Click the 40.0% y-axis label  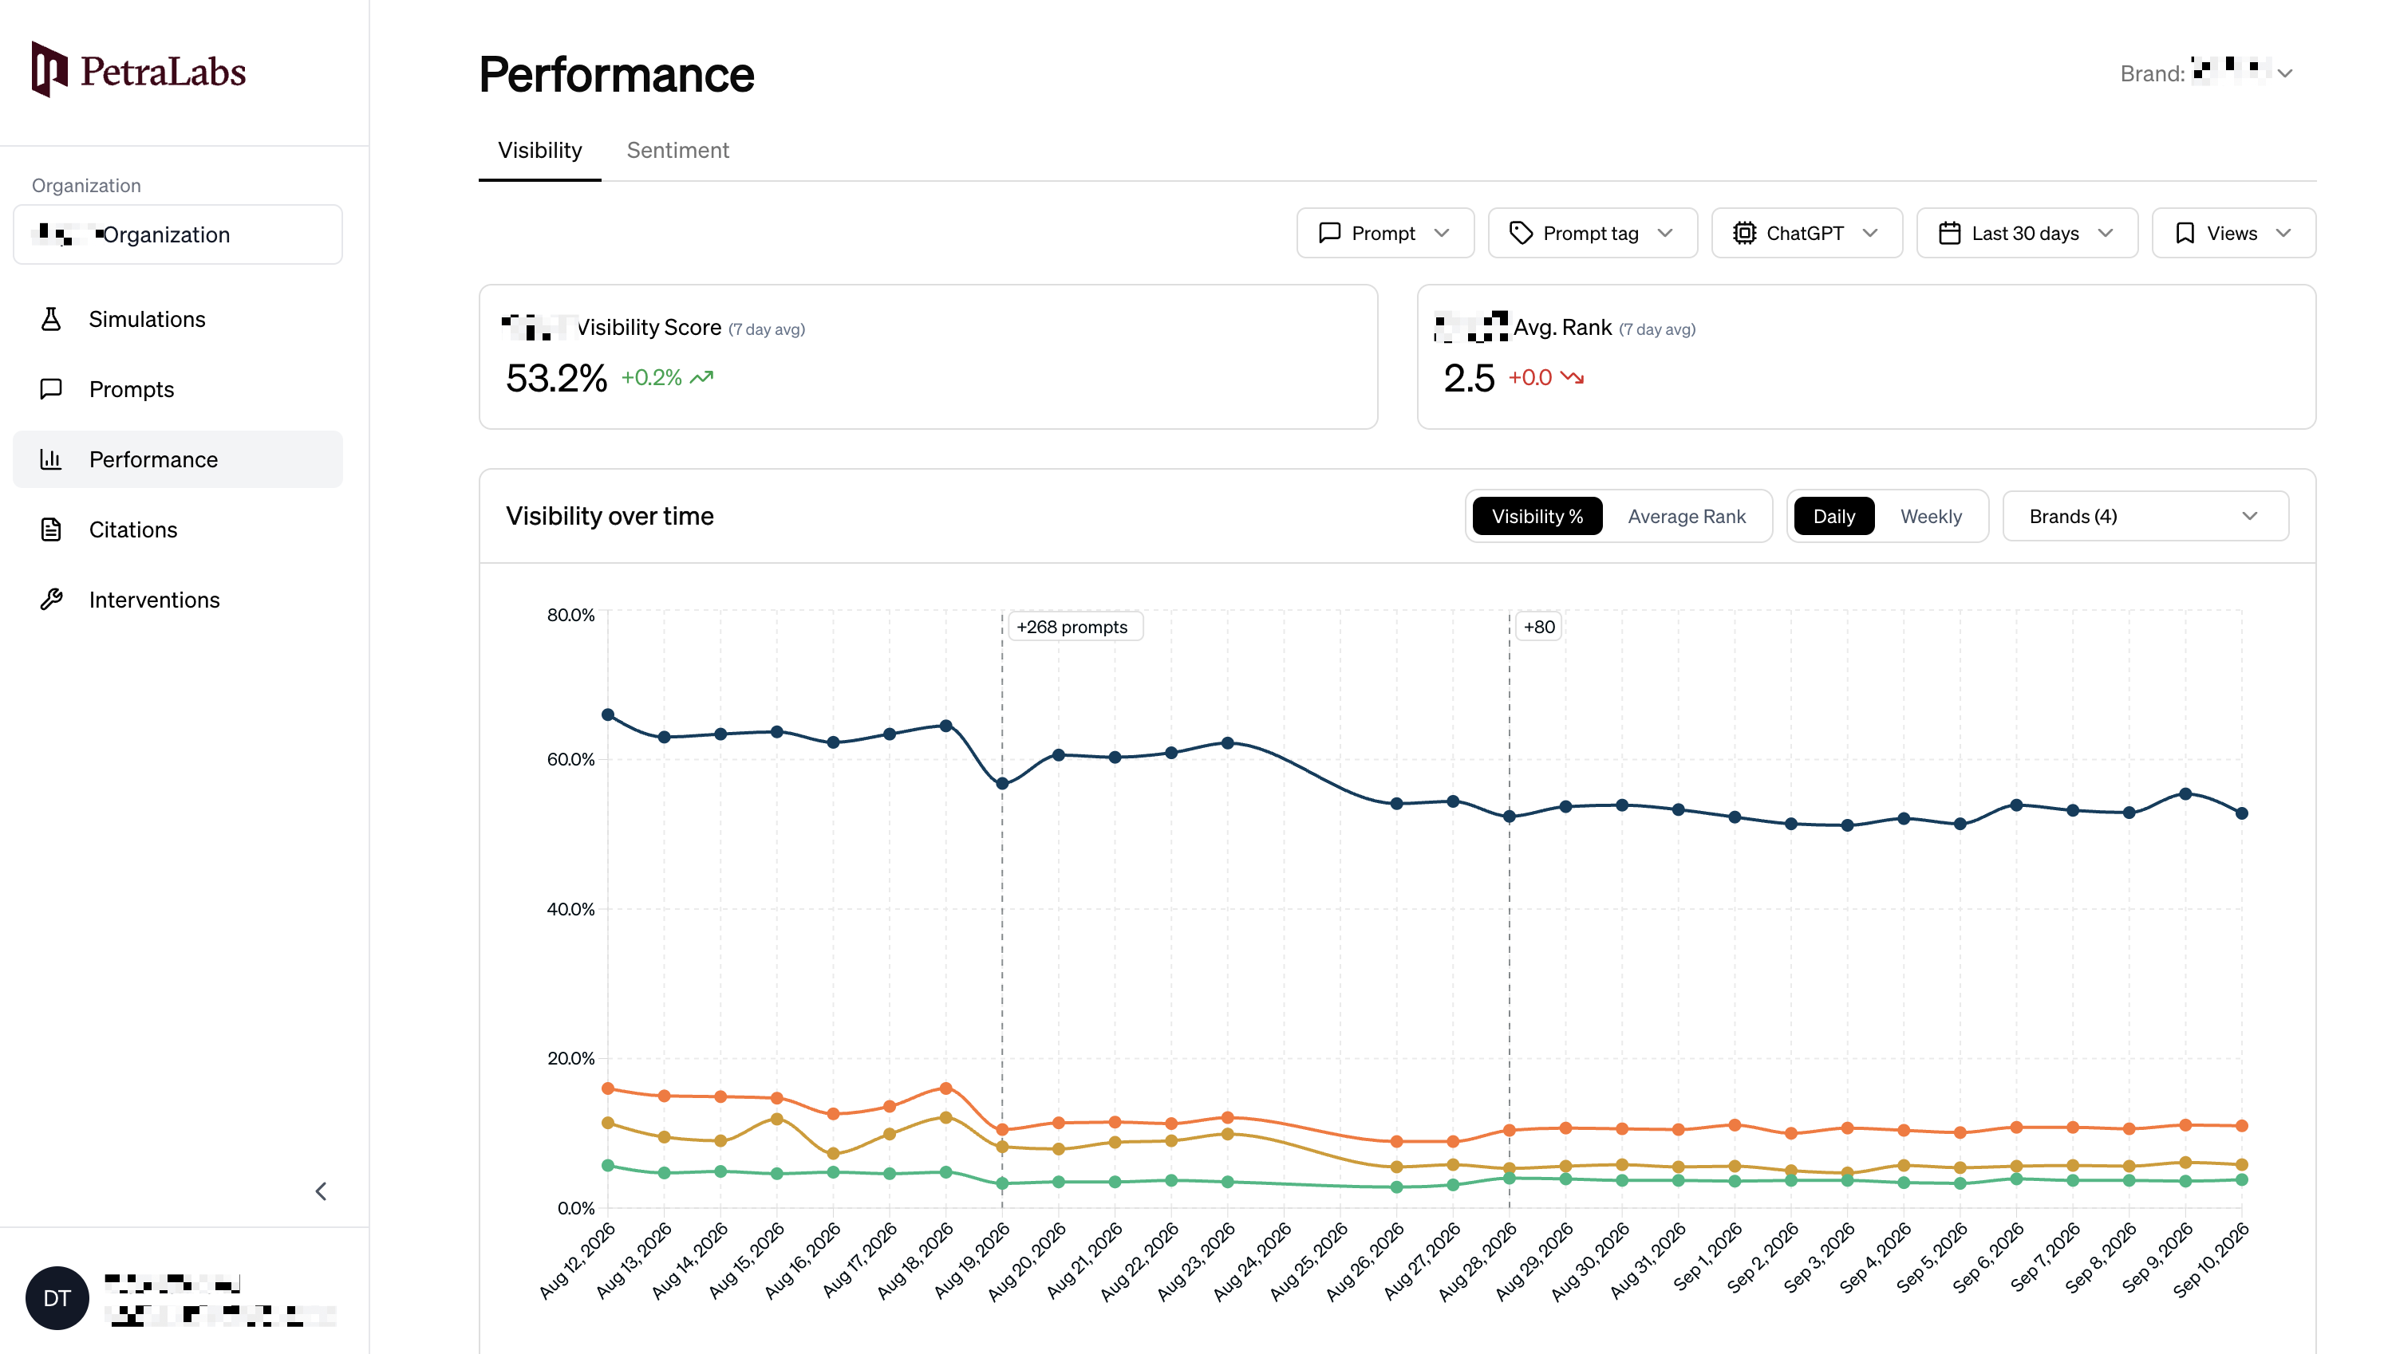click(x=570, y=908)
